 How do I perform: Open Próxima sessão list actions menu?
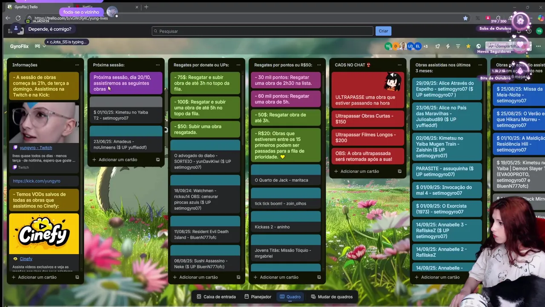pyautogui.click(x=158, y=65)
